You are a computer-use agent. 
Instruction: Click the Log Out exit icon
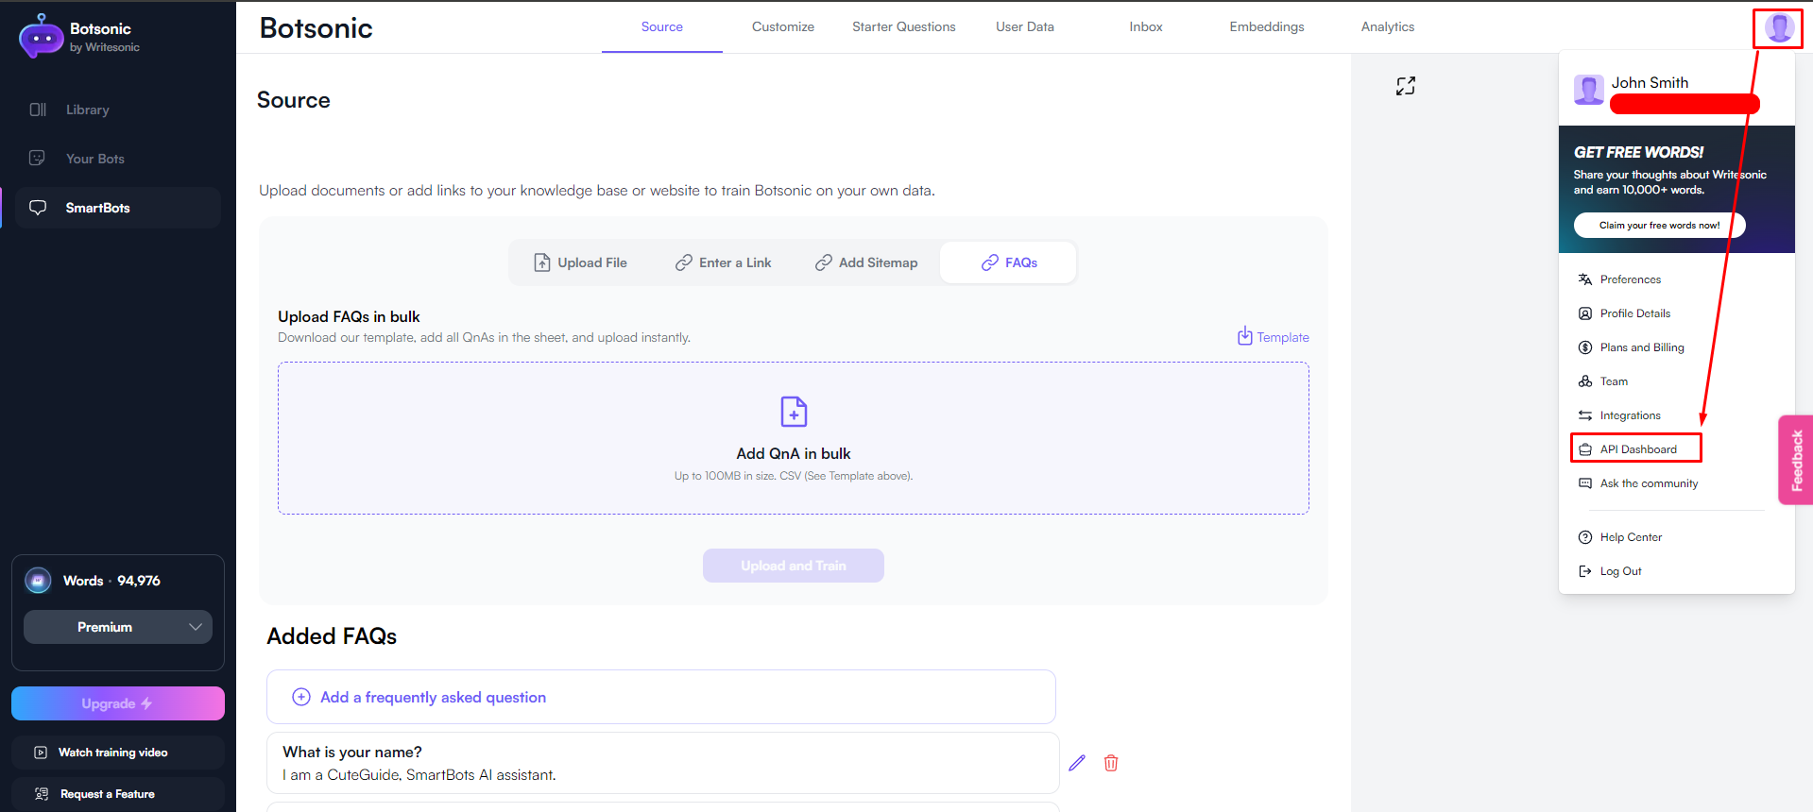1585,571
